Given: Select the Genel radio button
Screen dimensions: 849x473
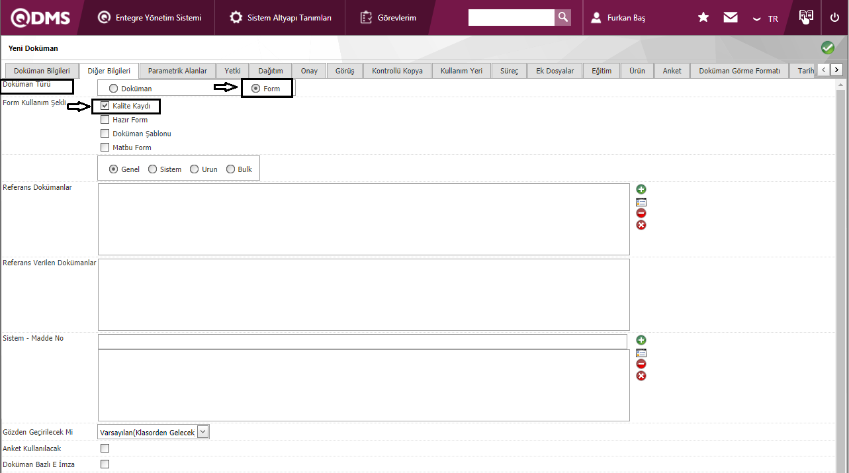Looking at the screenshot, I should [x=113, y=169].
